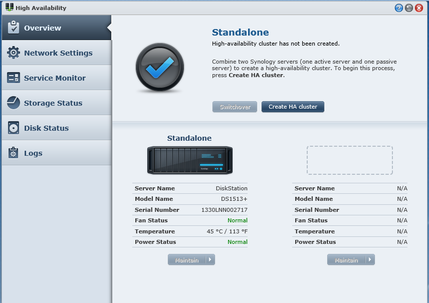The width and height of the screenshot is (429, 303).
Task: Click the High Availability window title
Action: coord(41,8)
